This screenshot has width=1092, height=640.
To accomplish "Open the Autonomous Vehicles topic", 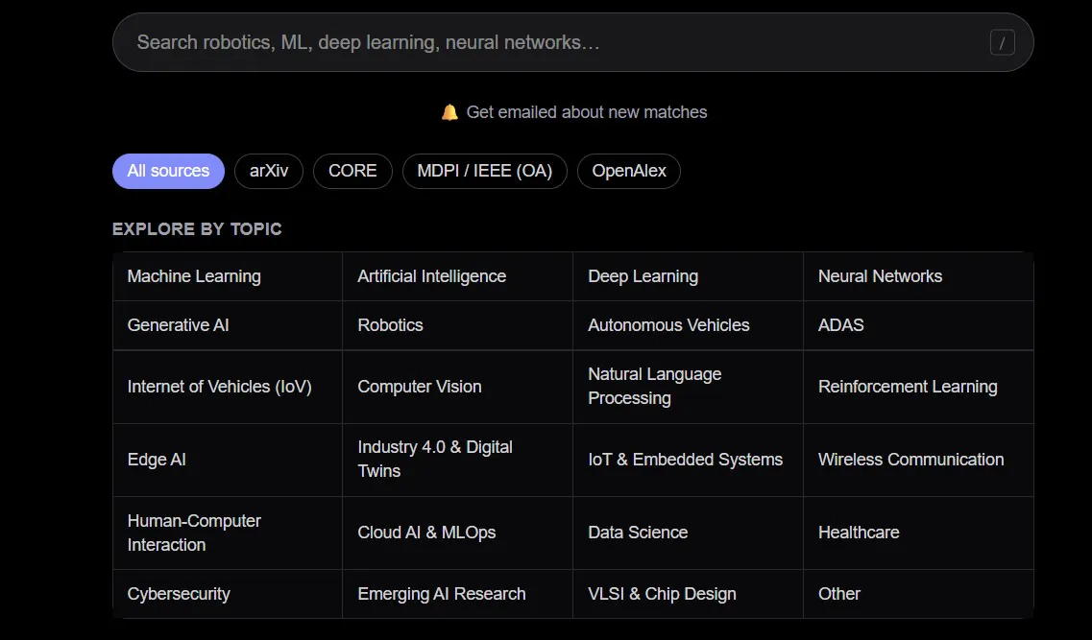I will pyautogui.click(x=688, y=325).
